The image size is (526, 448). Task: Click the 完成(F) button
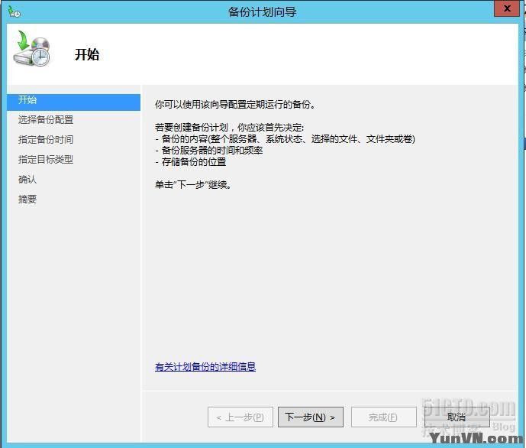(x=384, y=417)
